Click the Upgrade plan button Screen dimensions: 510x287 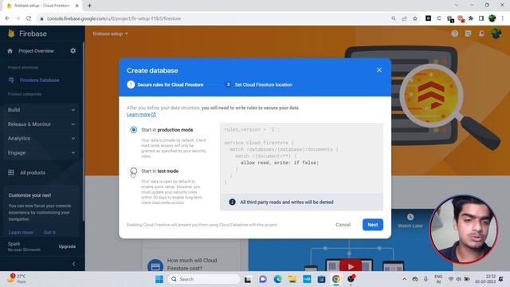point(67,246)
